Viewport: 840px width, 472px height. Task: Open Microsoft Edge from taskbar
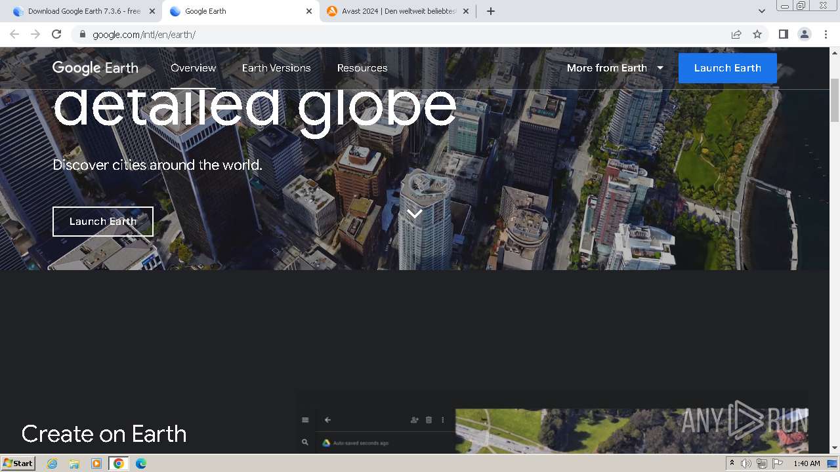141,463
